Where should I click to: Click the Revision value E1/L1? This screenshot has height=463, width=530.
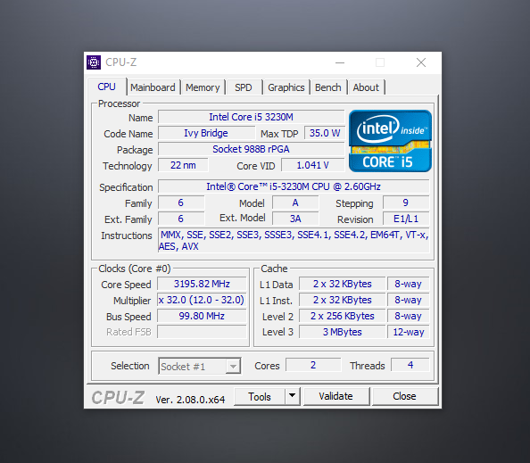point(406,219)
